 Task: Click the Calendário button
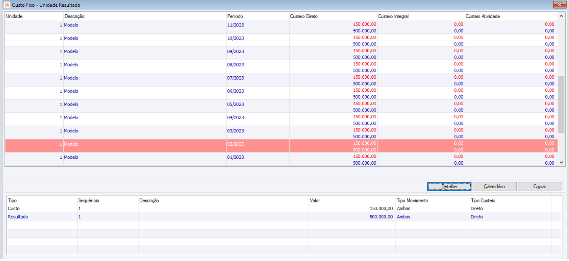coord(494,186)
